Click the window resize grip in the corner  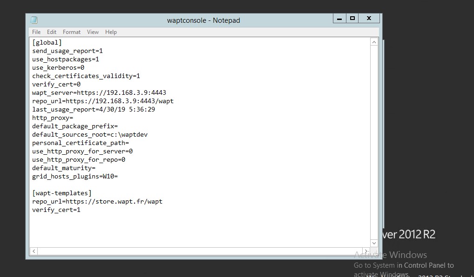[374, 251]
